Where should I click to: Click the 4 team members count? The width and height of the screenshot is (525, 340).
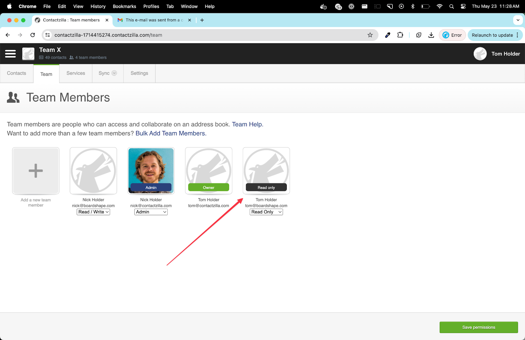[88, 58]
